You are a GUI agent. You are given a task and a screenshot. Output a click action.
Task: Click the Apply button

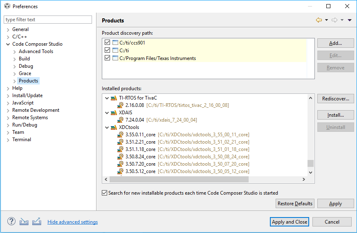coord(336,204)
